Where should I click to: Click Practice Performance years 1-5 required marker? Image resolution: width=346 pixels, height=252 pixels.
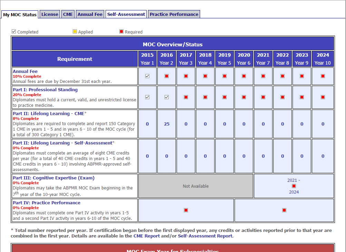tap(186, 210)
